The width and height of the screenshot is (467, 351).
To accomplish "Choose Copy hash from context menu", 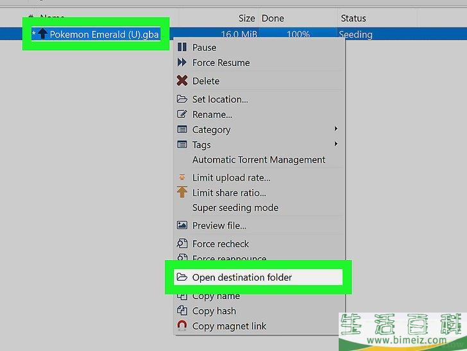I will click(x=214, y=311).
